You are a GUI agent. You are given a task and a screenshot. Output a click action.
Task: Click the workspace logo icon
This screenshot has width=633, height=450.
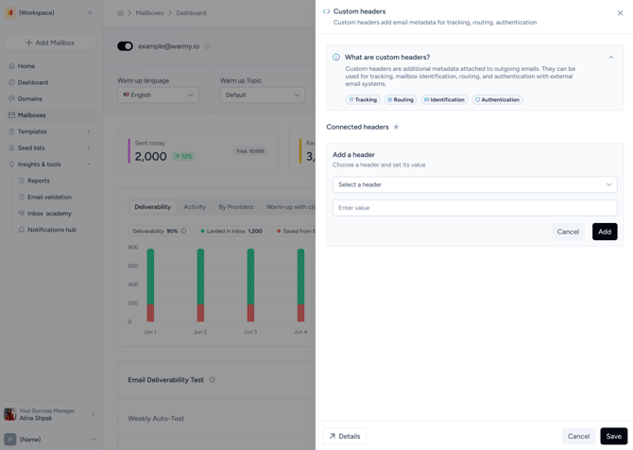(x=10, y=12)
